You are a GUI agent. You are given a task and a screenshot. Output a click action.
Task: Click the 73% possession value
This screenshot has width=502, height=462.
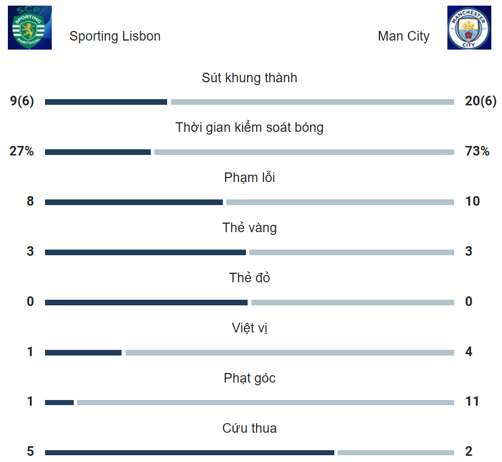(x=477, y=151)
